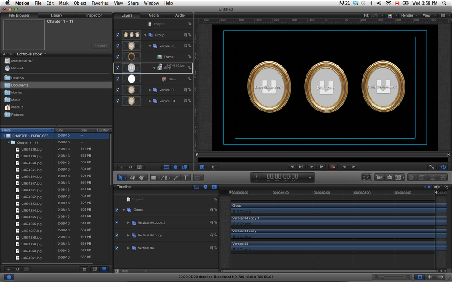Expand Vertical 04 layer in Layers list
452x282 pixels.
150,101
